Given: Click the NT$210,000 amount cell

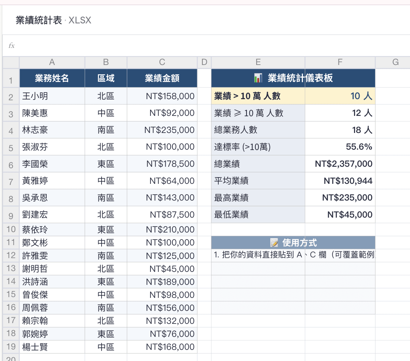Looking at the screenshot, I should tap(162, 230).
